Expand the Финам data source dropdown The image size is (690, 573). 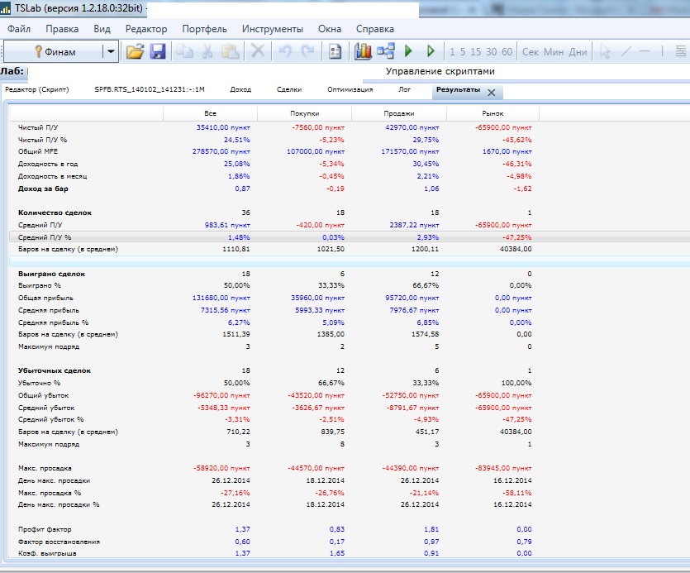click(x=111, y=51)
